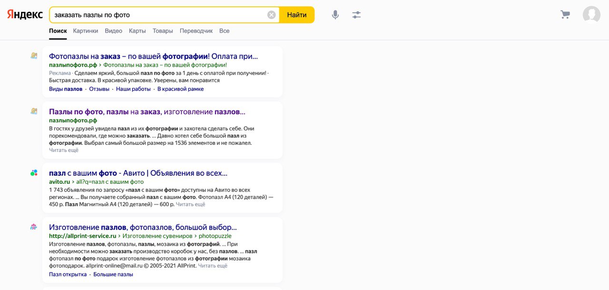Viewport: 609px width, 290px height.
Task: Expand Читать ещё in AllPrint result
Action: click(x=213, y=266)
